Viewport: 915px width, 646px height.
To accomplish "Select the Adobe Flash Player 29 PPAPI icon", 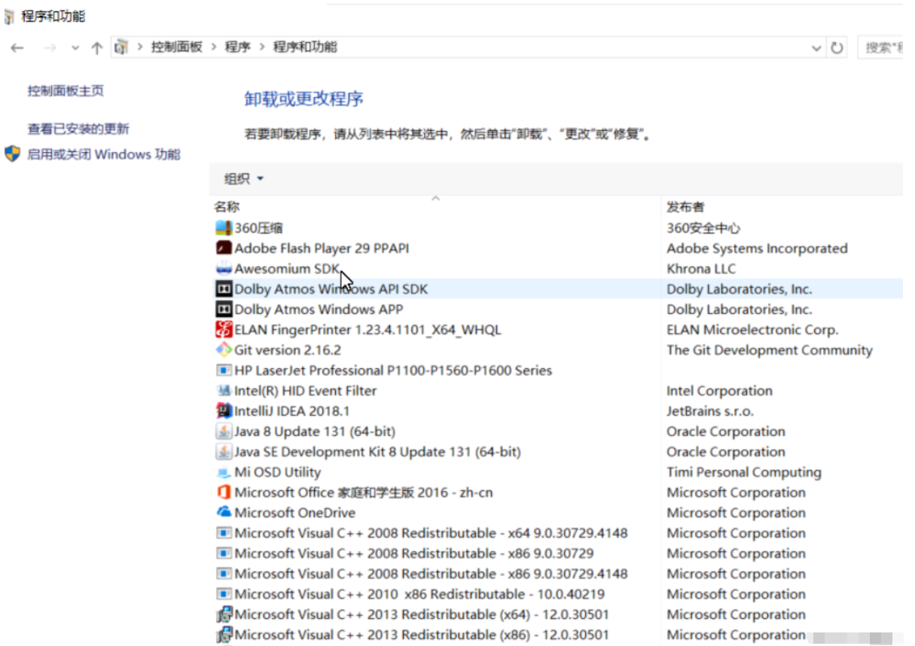I will point(224,248).
